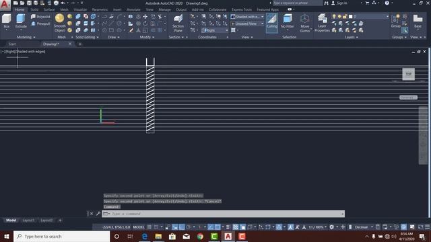Select the Move tool in Modify panel
The height and width of the screenshot is (242, 431).
pos(145,17)
